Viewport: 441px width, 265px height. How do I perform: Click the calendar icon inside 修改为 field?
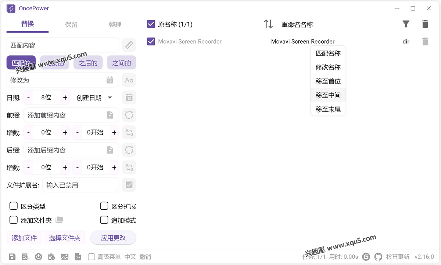[110, 80]
